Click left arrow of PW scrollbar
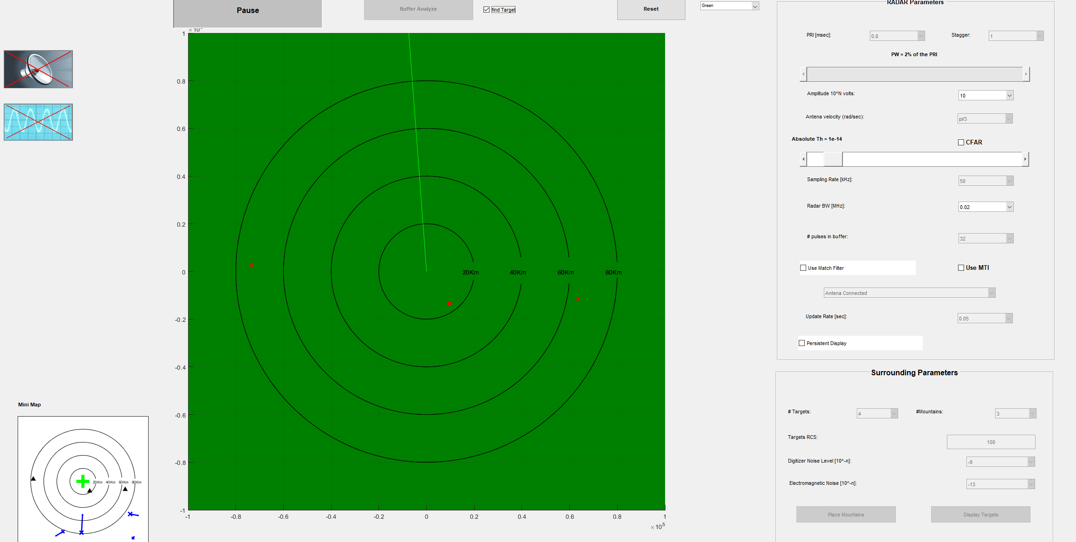Screen dimensions: 1076x542 pyautogui.click(x=803, y=74)
